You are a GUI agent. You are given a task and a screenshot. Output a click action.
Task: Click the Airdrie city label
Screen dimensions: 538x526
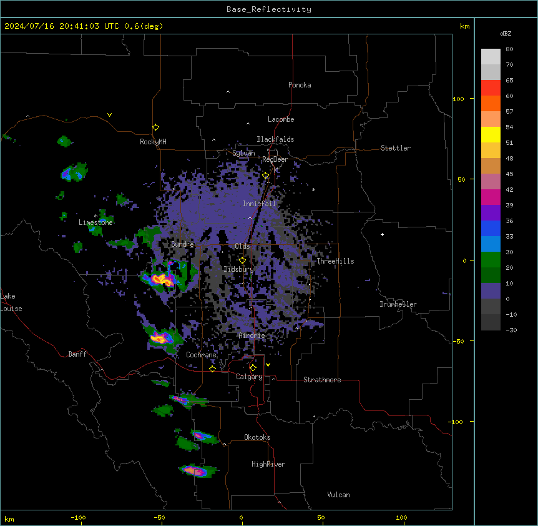click(252, 335)
